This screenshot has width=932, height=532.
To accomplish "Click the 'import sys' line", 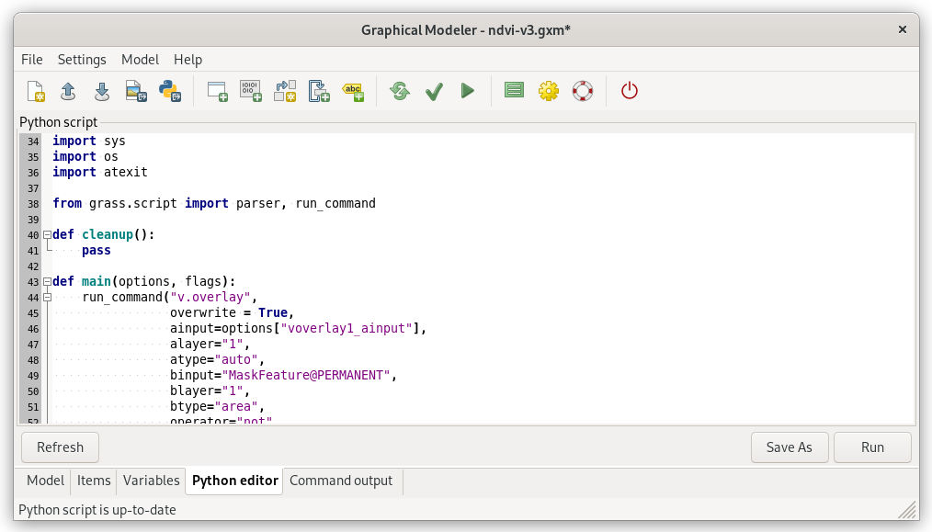I will point(89,141).
